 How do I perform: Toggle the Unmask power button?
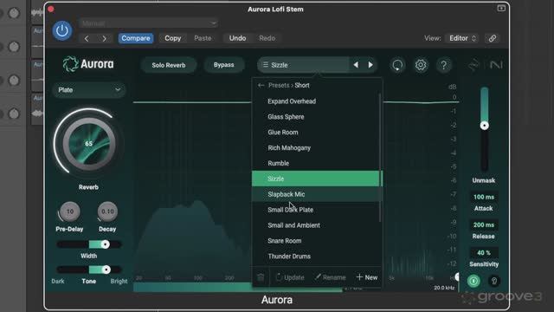tap(473, 281)
